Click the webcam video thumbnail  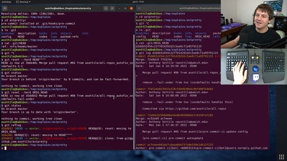[x=254, y=24]
